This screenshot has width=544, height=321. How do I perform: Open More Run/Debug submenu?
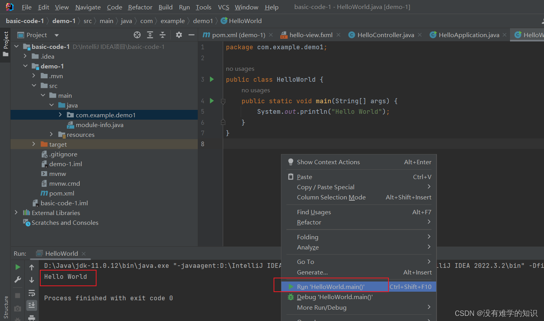(359, 307)
